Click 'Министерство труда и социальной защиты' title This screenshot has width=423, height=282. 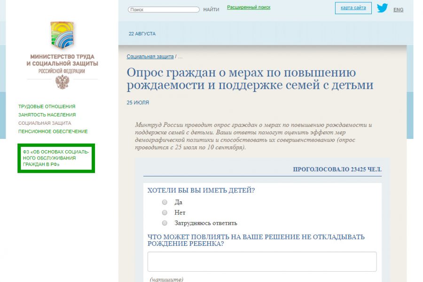coord(63,60)
